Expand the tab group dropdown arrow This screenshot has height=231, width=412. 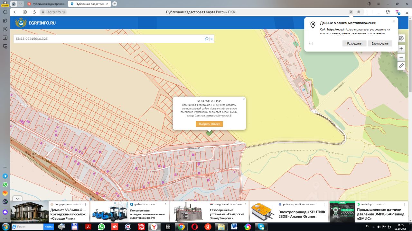(21, 4)
